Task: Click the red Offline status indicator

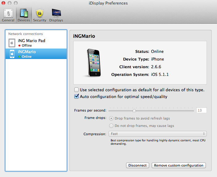Action: pyautogui.click(x=19, y=45)
